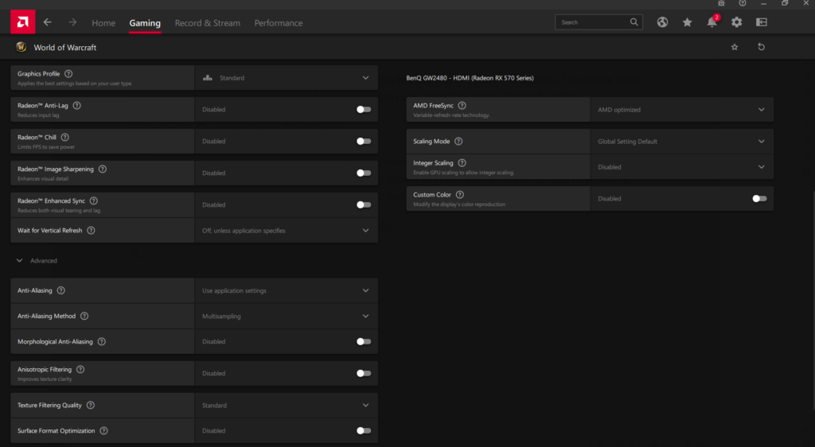Reset World of Warcraft profile settings
The height and width of the screenshot is (447, 815).
pos(761,47)
